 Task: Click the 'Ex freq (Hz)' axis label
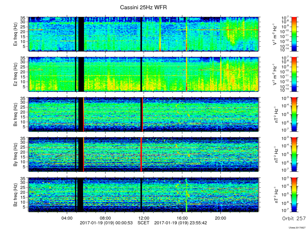(16, 34)
